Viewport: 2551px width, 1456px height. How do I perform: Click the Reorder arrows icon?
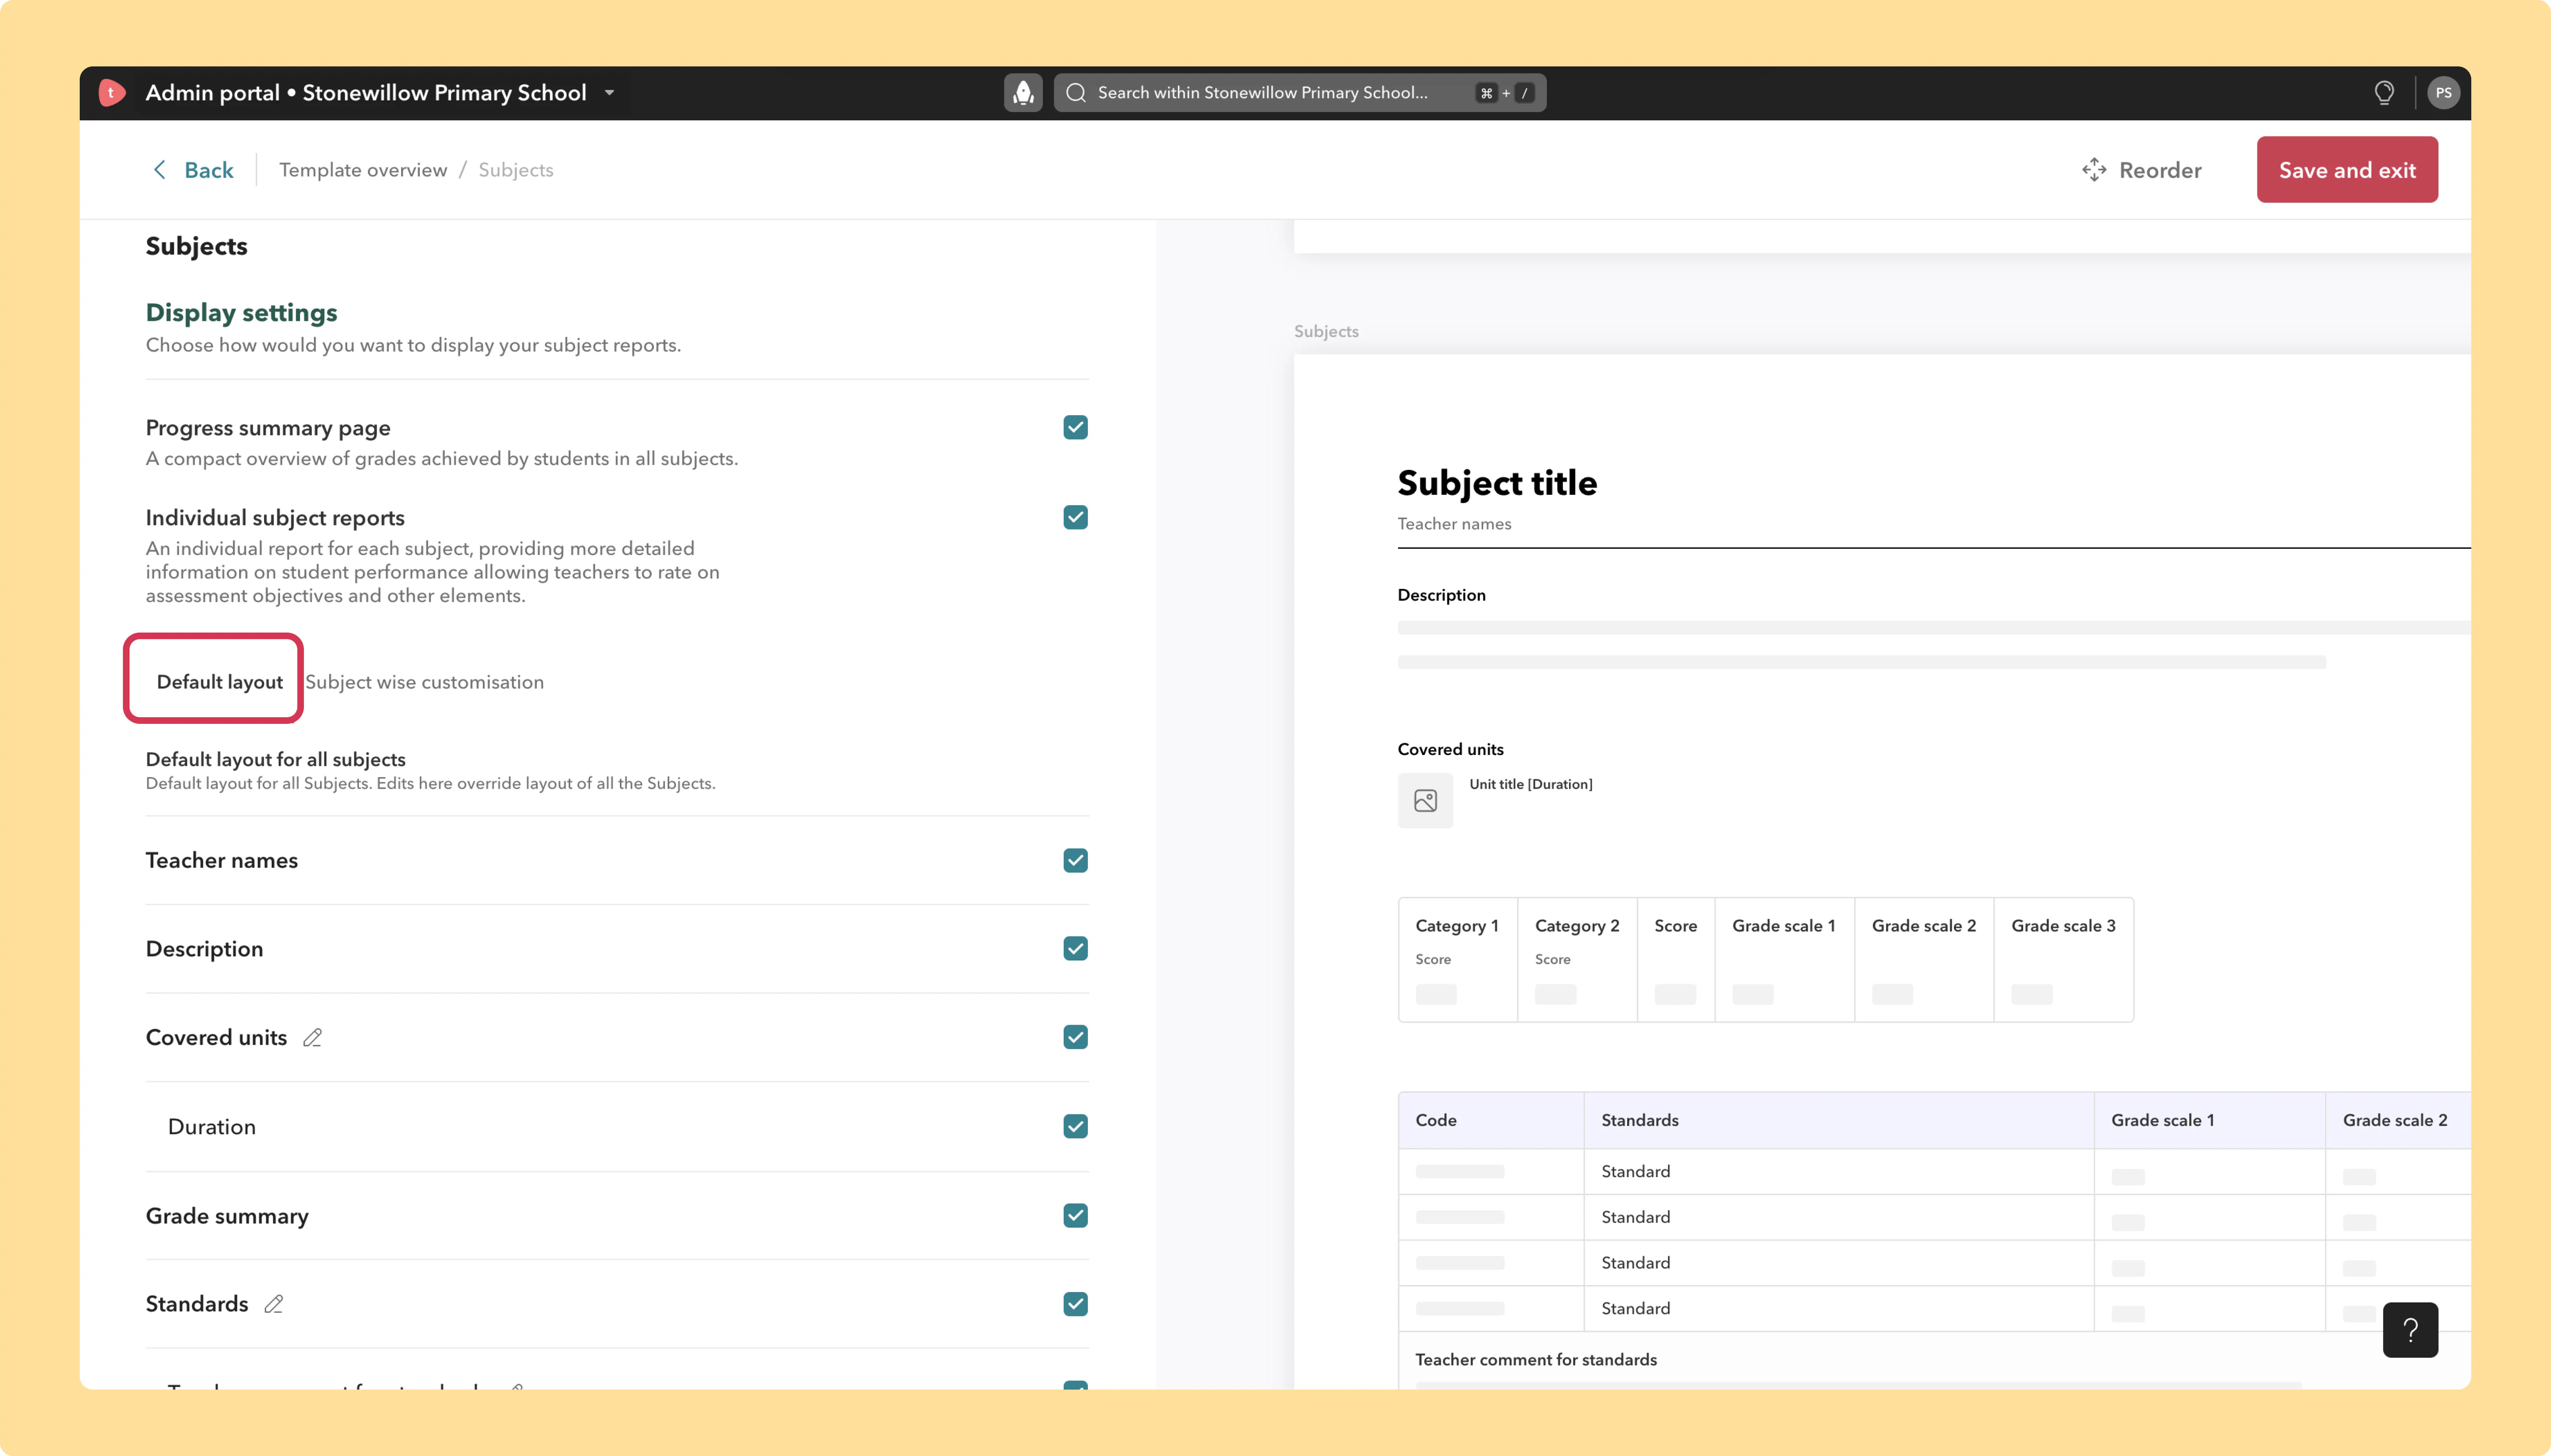(x=2094, y=170)
